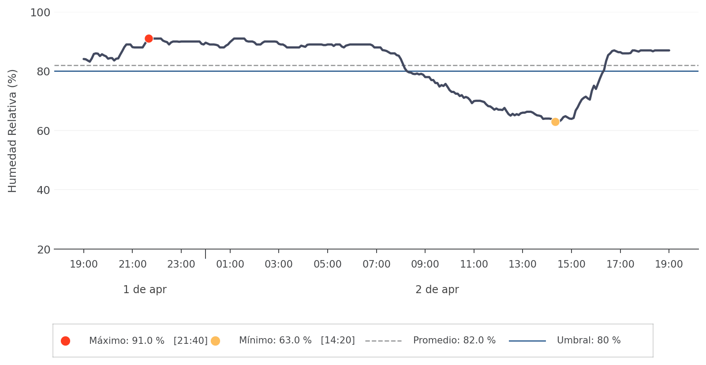The width and height of the screenshot is (706, 365).
Task: Click the 07:00 time tick label
Action: click(376, 264)
